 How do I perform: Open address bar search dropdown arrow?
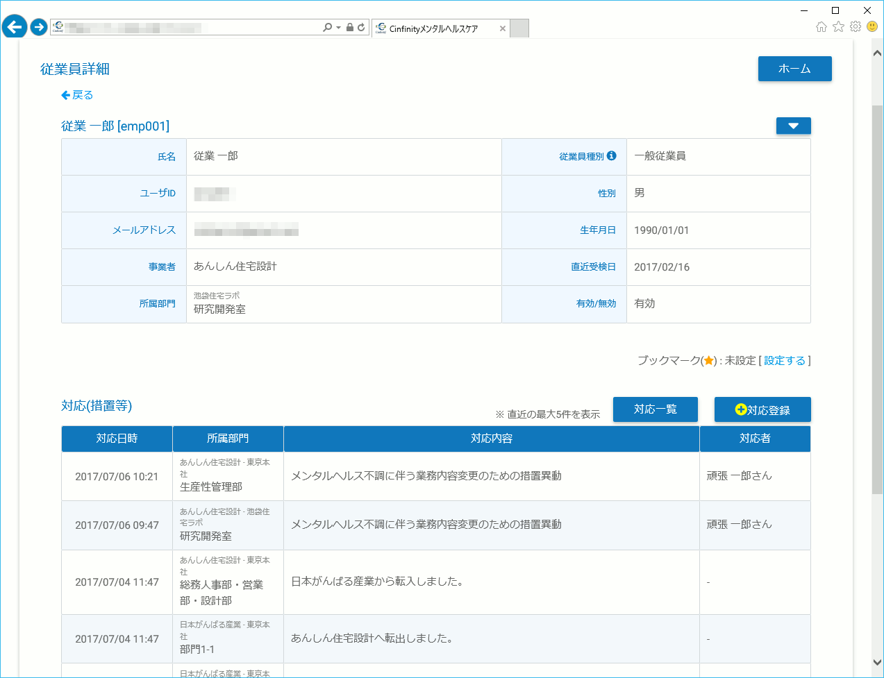coord(338,28)
